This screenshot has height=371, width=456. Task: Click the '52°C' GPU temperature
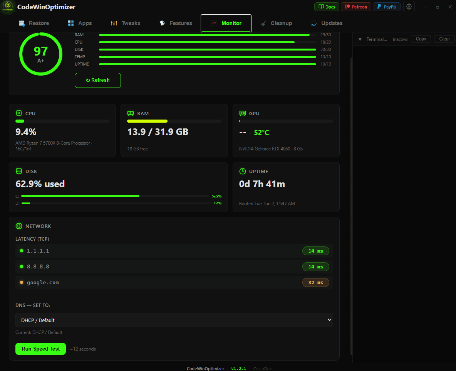(262, 133)
